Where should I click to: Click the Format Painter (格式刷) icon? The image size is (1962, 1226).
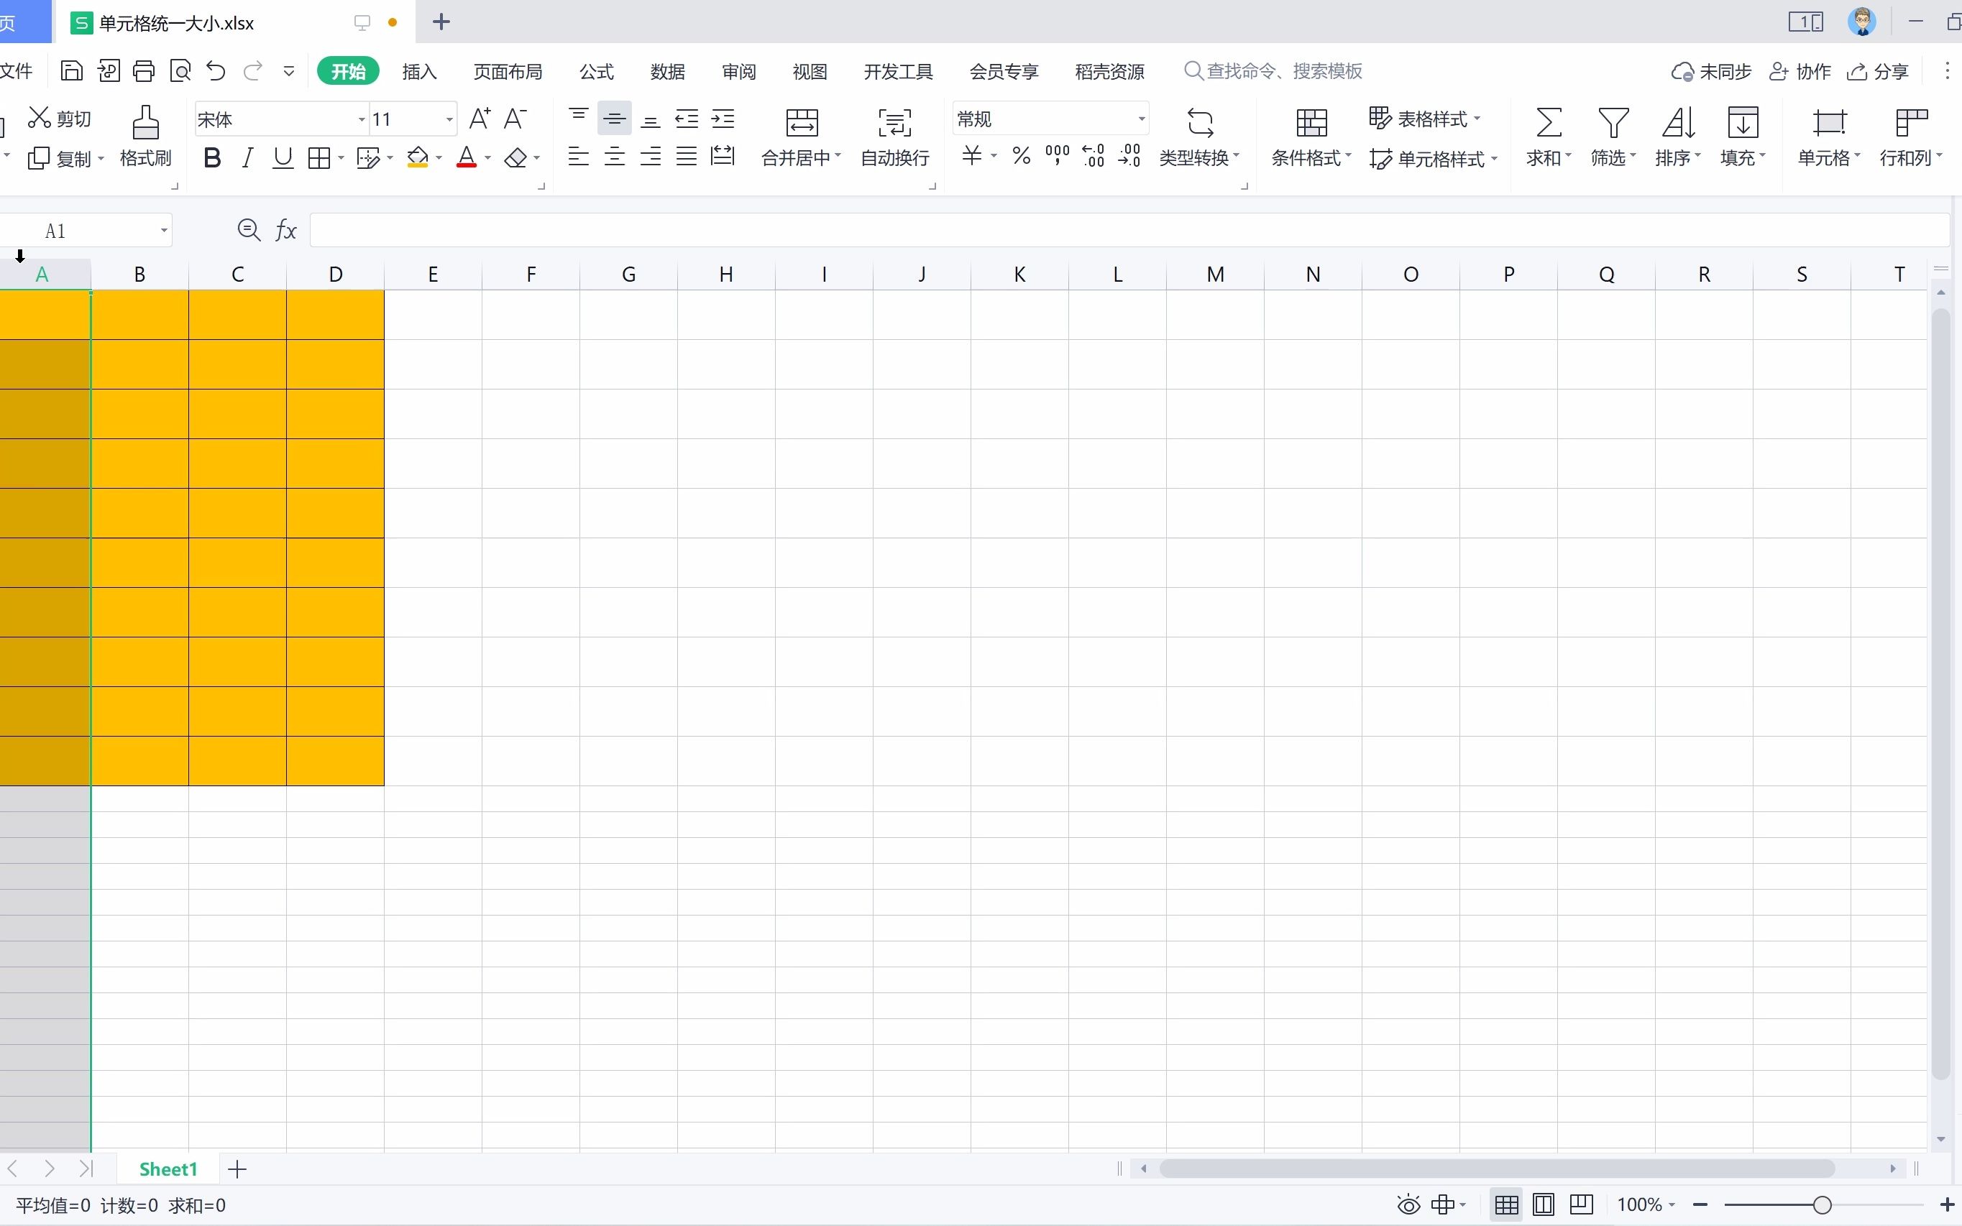146,122
